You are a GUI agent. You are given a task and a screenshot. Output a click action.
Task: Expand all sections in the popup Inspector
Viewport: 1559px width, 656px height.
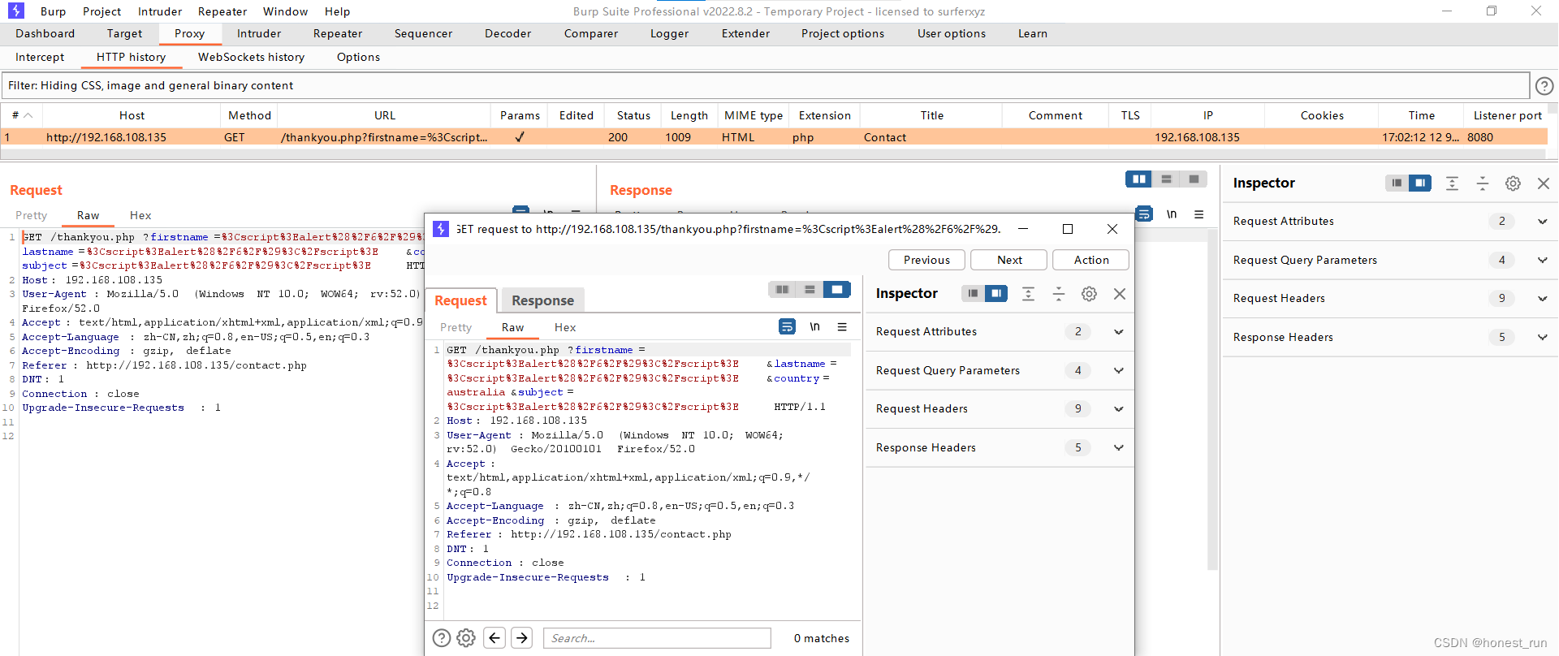[1028, 293]
